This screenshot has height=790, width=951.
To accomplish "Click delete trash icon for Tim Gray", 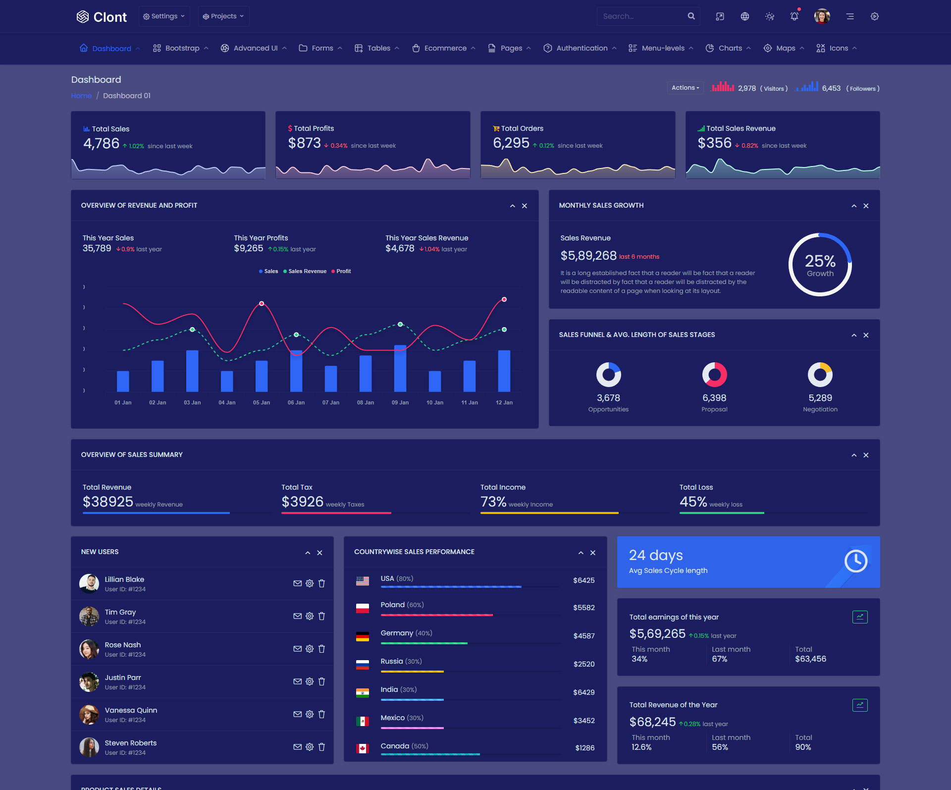I will coord(321,616).
